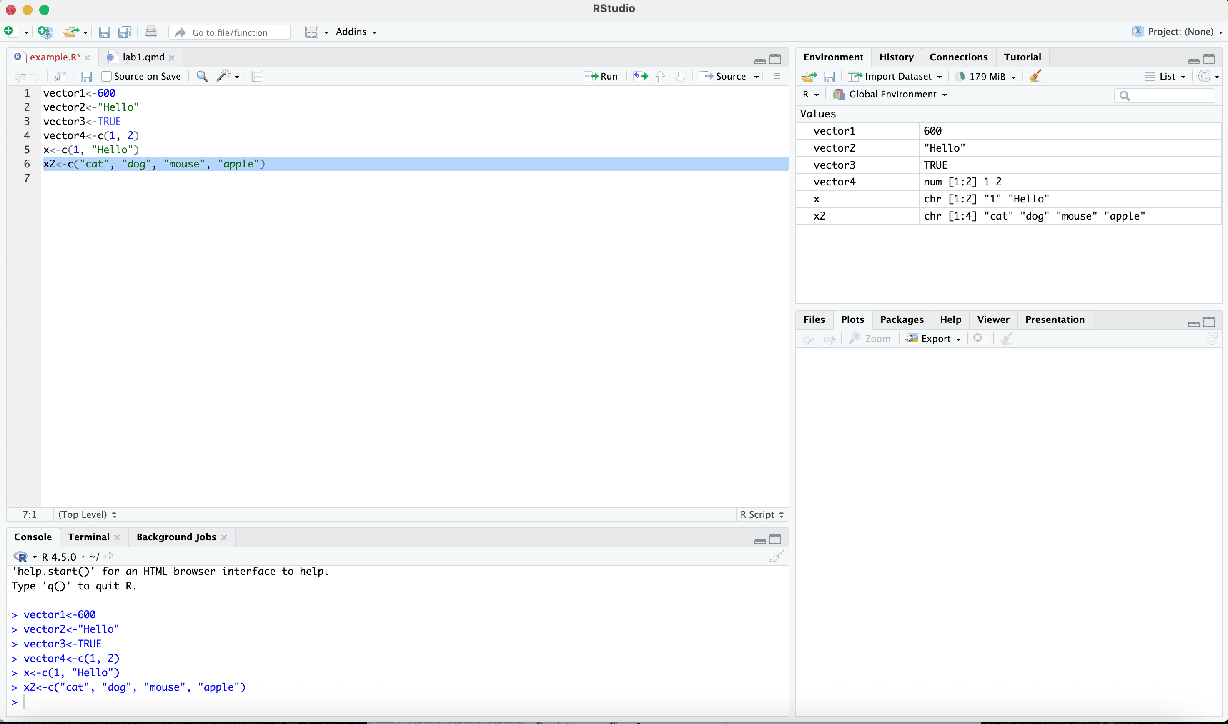This screenshot has height=724, width=1228.
Task: Click the Export plots button
Action: (x=934, y=339)
